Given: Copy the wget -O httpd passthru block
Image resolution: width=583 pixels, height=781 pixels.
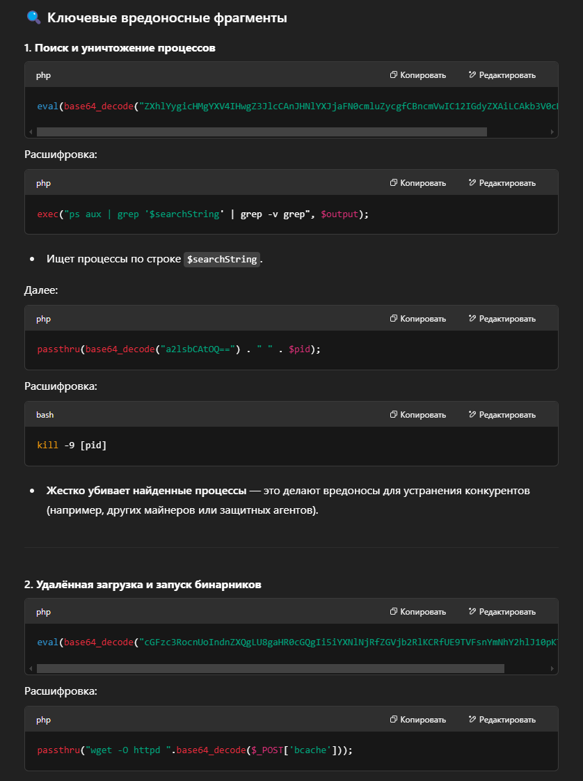Looking at the screenshot, I should pyautogui.click(x=417, y=720).
